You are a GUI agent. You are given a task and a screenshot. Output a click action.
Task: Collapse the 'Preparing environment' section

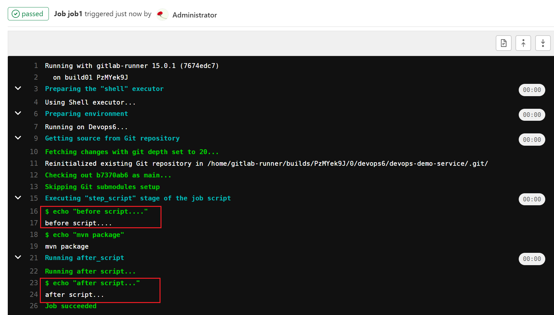pyautogui.click(x=18, y=113)
